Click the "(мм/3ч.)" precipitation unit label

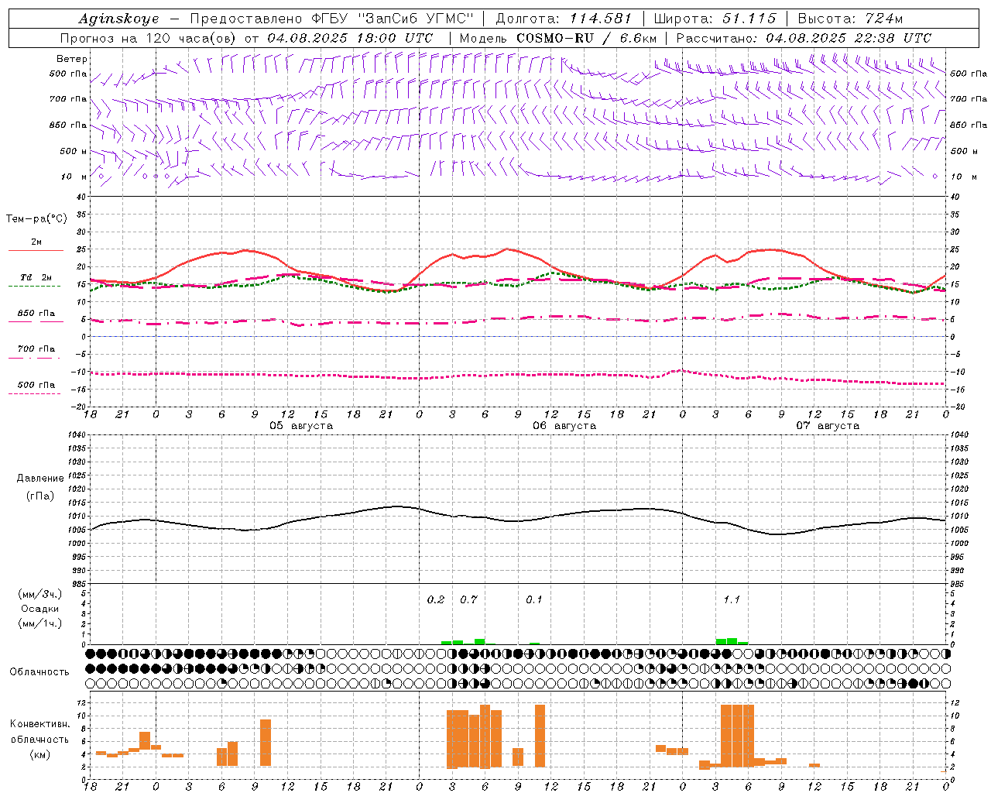click(x=40, y=594)
